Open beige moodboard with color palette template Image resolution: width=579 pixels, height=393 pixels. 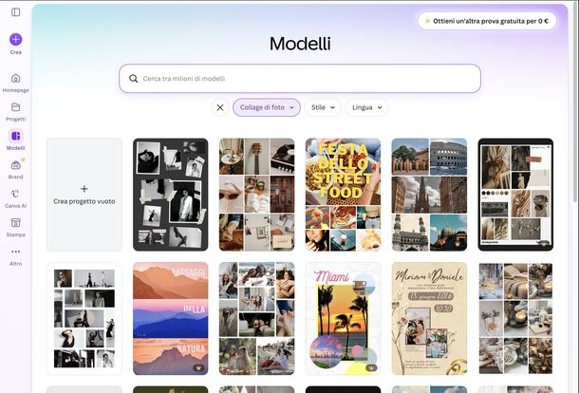point(515,195)
